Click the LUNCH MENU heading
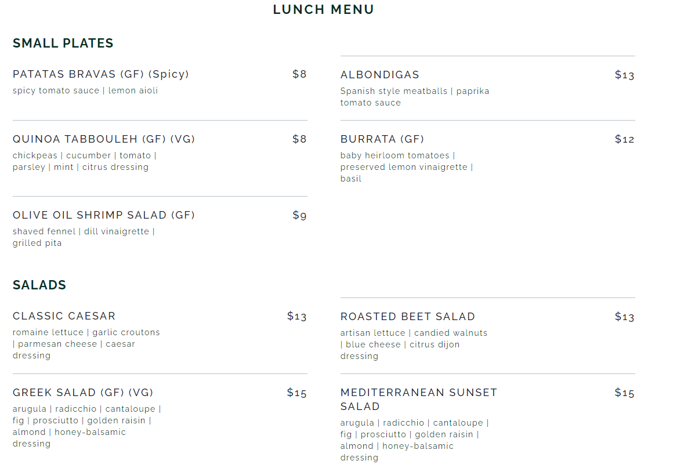 point(324,9)
